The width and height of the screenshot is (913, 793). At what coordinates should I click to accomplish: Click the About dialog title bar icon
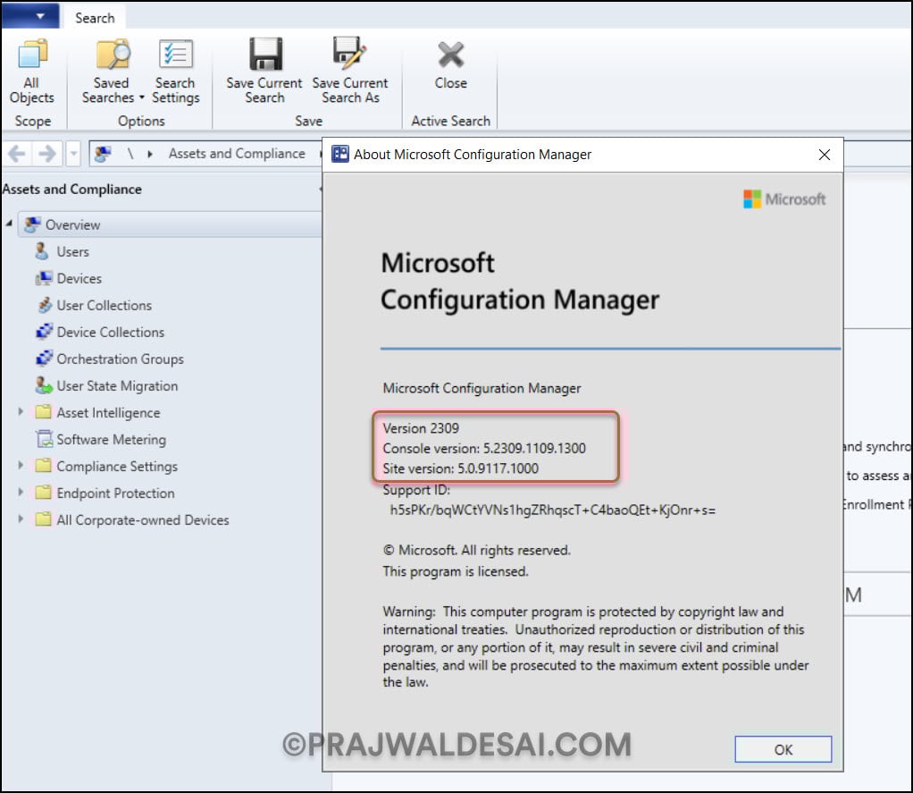click(340, 154)
